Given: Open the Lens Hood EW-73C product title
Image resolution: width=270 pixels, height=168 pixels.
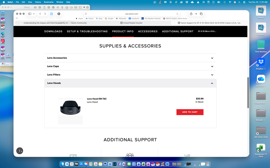Looking at the screenshot, I should tap(97, 99).
